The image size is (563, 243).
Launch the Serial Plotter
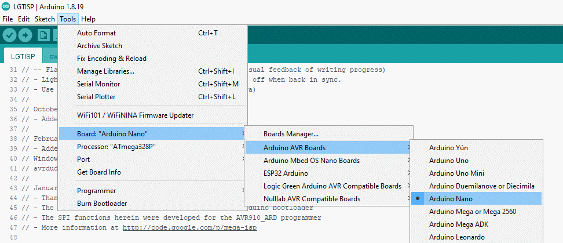[x=152, y=97]
